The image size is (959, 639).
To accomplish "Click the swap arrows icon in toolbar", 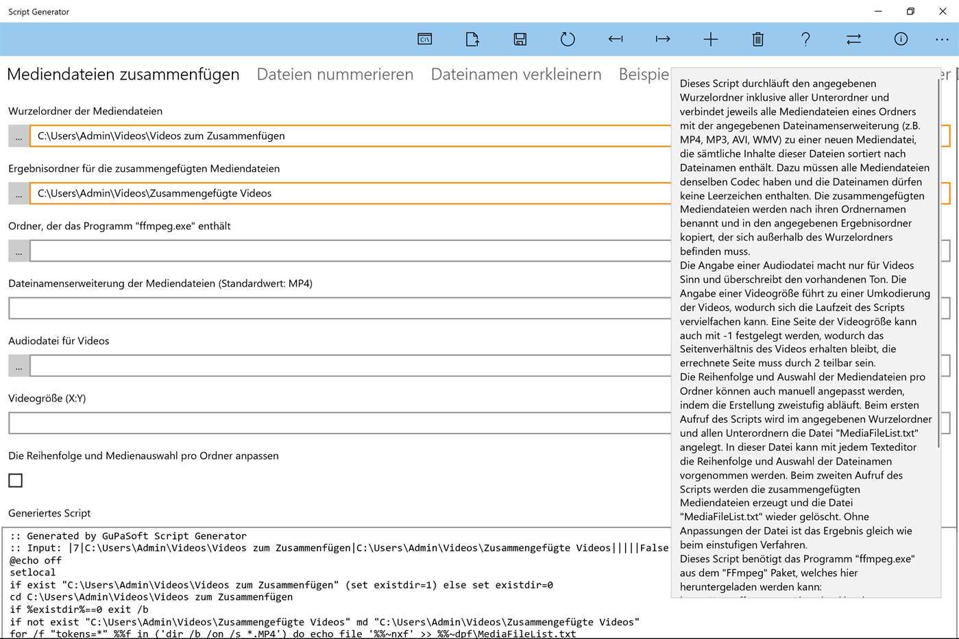I will [853, 39].
